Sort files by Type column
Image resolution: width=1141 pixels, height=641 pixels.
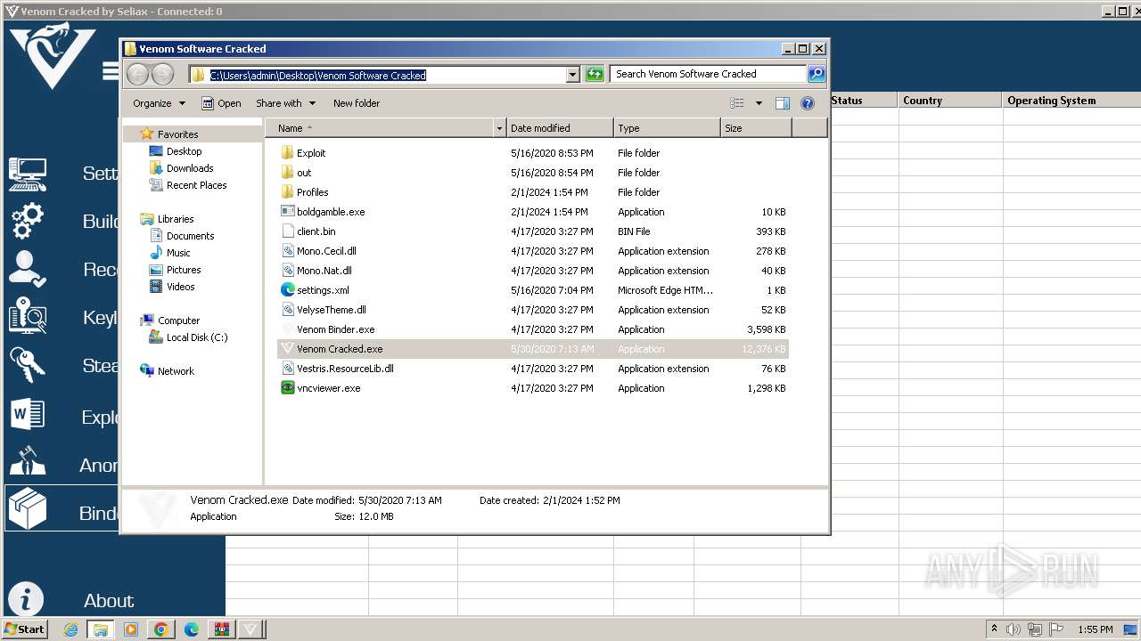point(667,128)
